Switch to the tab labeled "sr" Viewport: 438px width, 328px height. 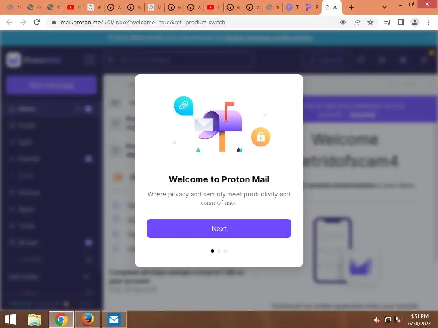point(14,7)
